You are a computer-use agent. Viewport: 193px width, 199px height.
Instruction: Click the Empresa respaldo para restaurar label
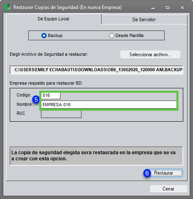[46, 83]
